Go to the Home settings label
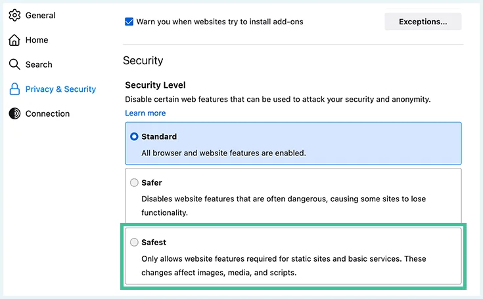Viewport: 483px width, 299px height. 37,40
